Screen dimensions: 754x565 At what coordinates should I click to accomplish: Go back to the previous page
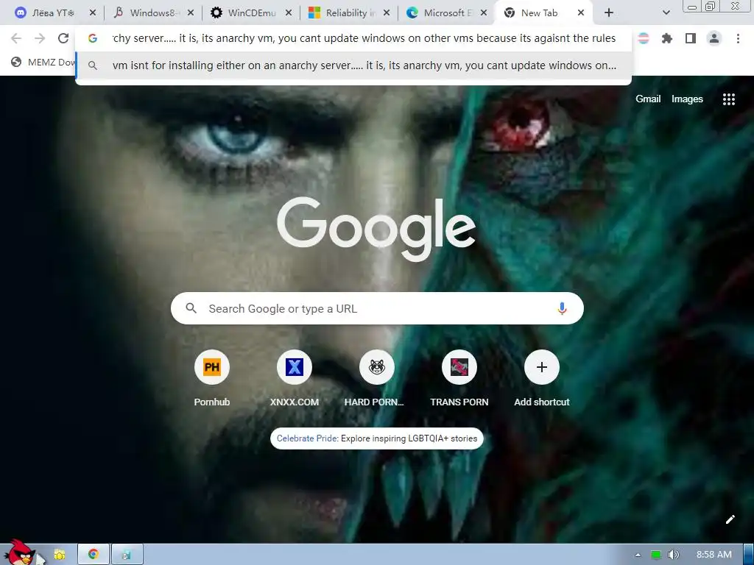tap(16, 38)
